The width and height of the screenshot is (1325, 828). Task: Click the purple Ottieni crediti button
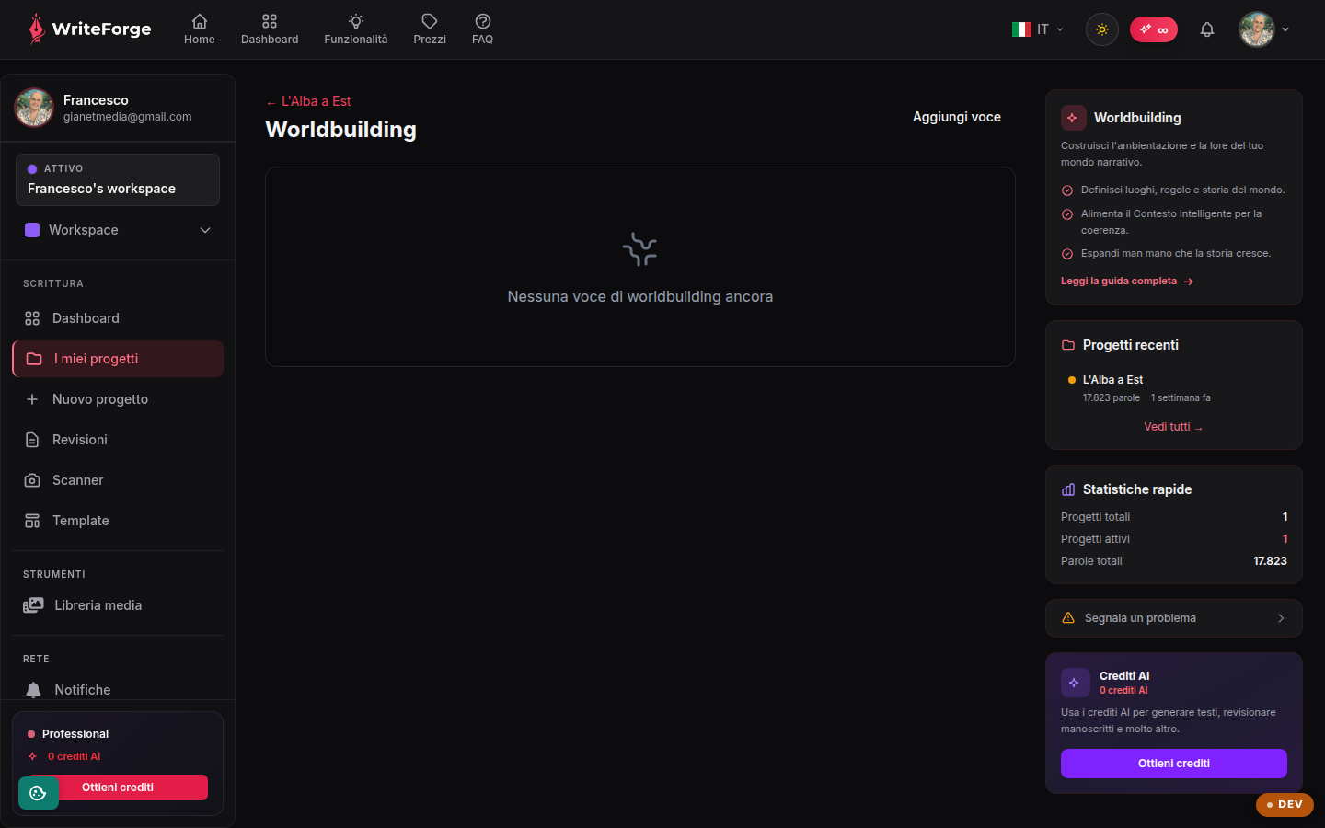coord(1174,764)
